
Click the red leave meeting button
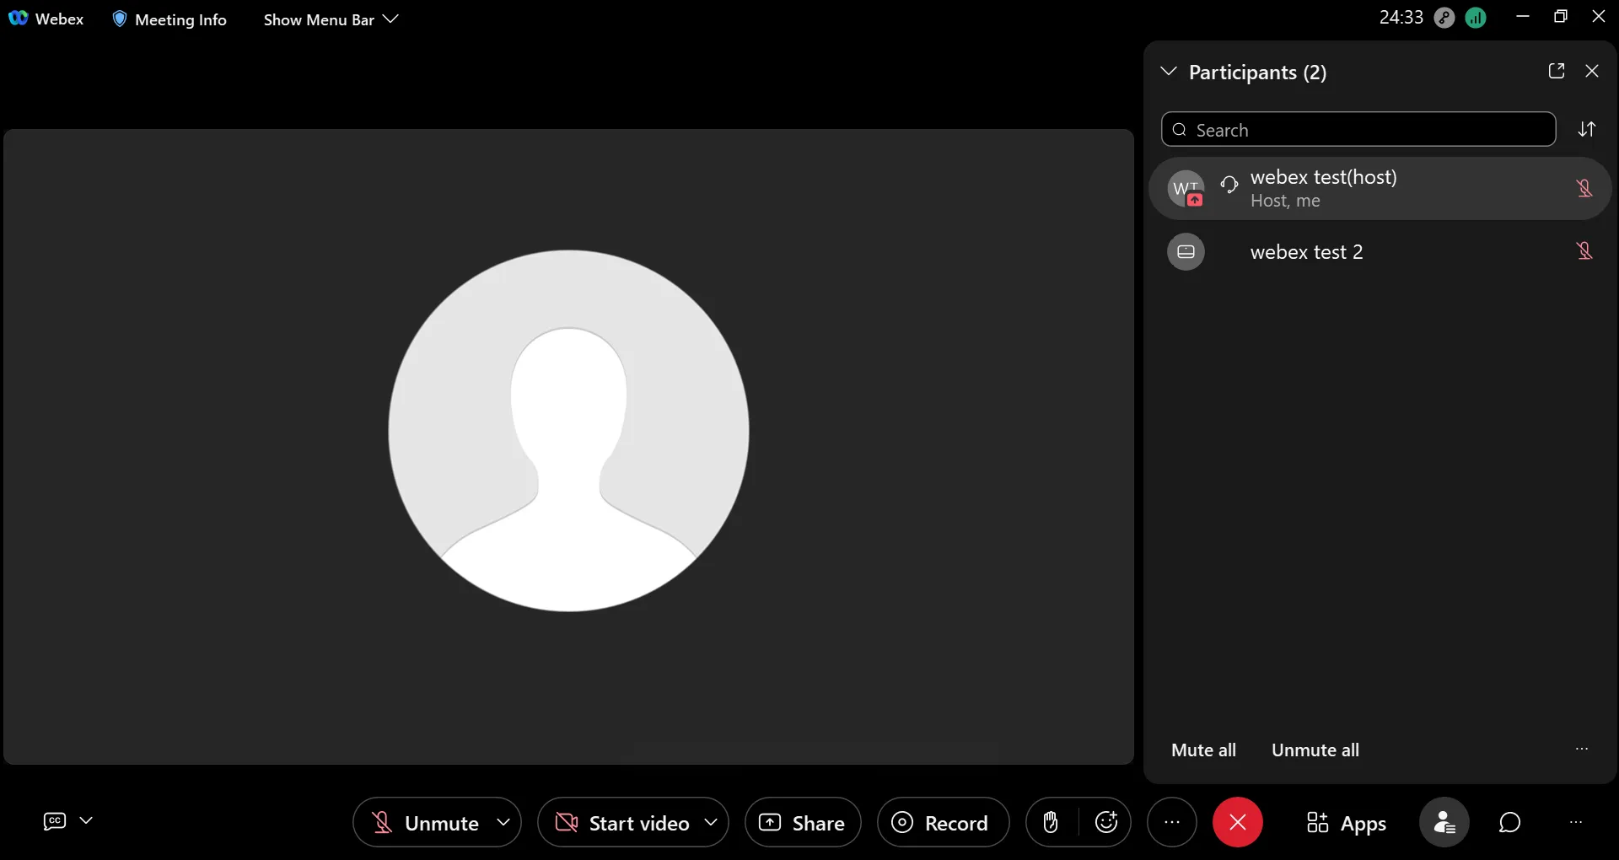pyautogui.click(x=1237, y=822)
